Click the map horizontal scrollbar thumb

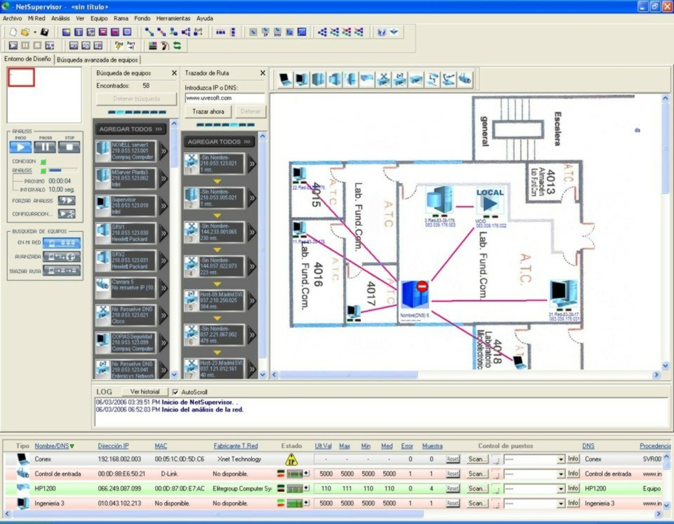tap(348, 375)
